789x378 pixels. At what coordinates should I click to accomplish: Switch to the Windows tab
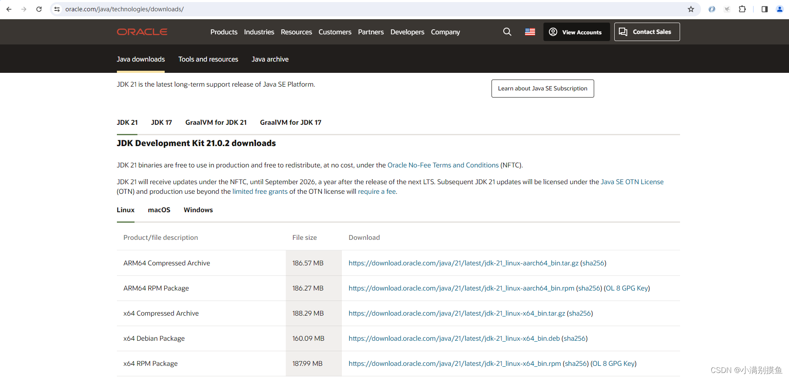pyautogui.click(x=198, y=210)
